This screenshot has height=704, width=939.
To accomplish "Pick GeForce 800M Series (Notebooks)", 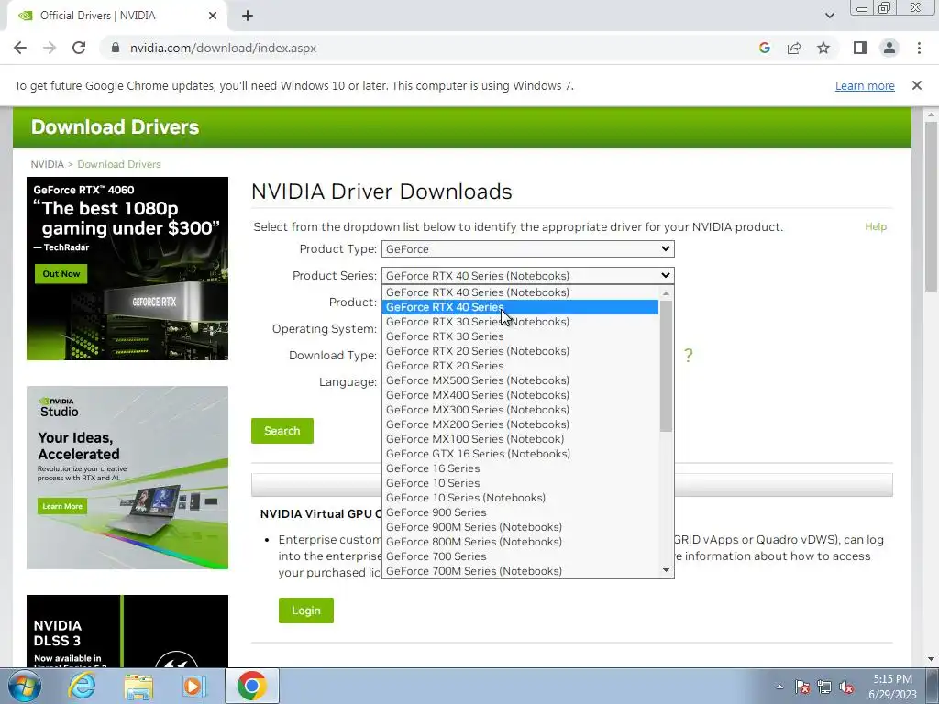I will (x=520, y=541).
